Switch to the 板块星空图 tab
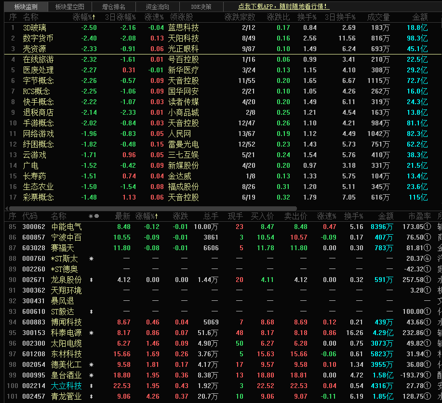This screenshot has height=403, width=442. click(x=69, y=7)
